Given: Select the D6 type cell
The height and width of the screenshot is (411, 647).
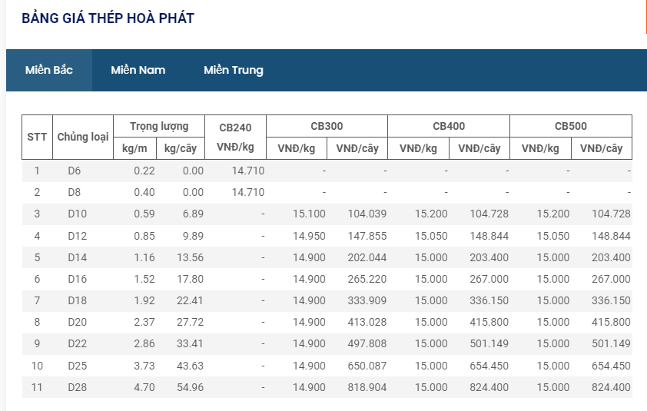Looking at the screenshot, I should click(75, 171).
